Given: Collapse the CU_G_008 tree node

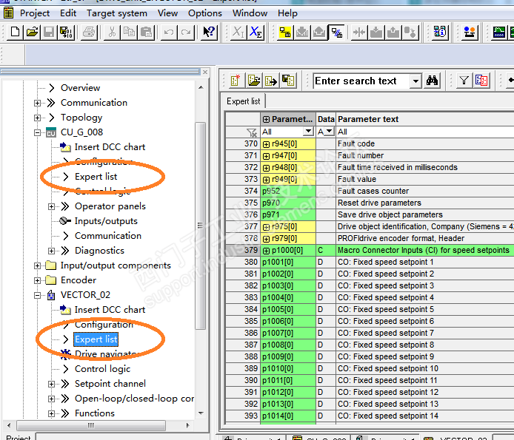Looking at the screenshot, I should pos(37,132).
